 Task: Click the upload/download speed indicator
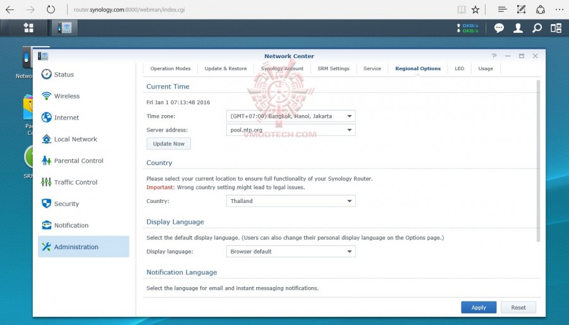pyautogui.click(x=467, y=28)
